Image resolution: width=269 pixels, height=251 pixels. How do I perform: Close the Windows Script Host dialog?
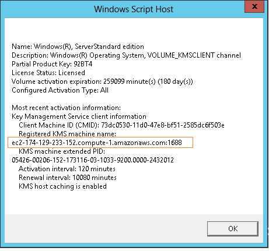254,6
